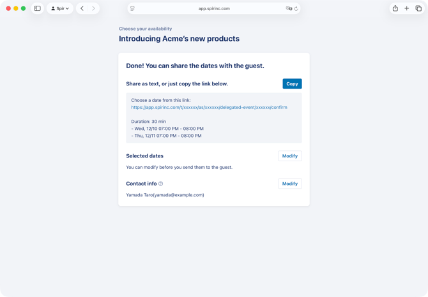Click the app.spirinc.com address field
This screenshot has height=297, width=428.
(x=214, y=8)
